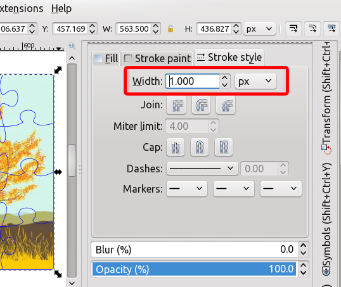
Task: Click the first scale-stroke-width toolbar toggle
Action: (x=293, y=29)
